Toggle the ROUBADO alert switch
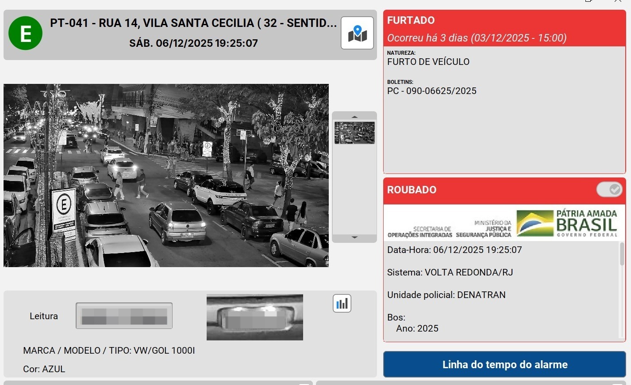This screenshot has width=631, height=385. tap(609, 189)
